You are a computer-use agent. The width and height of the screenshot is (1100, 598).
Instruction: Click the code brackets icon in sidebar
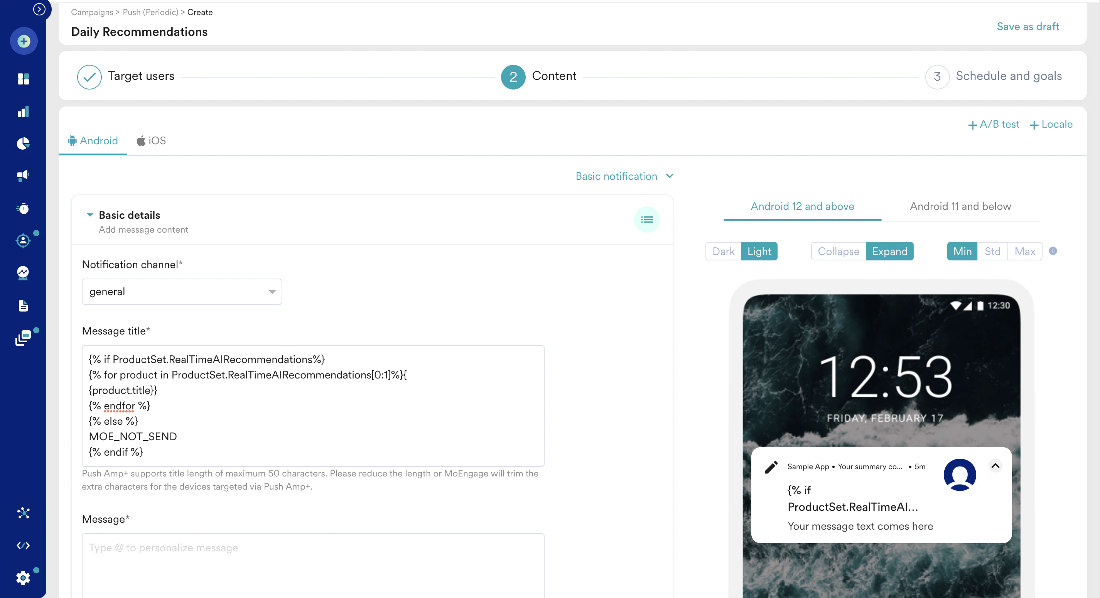[24, 546]
